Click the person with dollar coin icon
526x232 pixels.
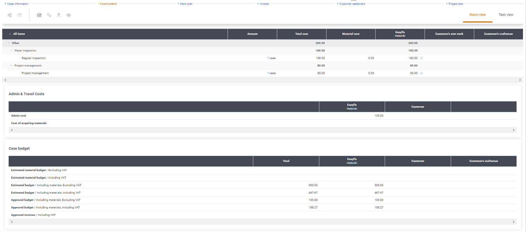(x=49, y=15)
